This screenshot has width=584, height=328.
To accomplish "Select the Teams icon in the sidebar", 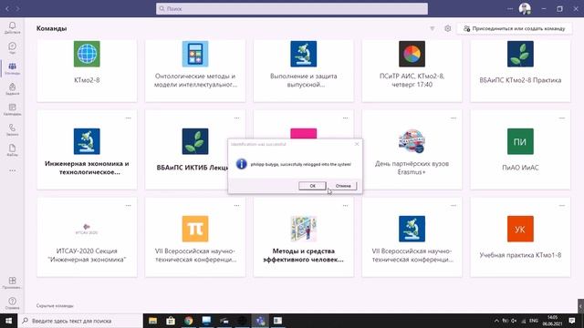I will point(12,68).
